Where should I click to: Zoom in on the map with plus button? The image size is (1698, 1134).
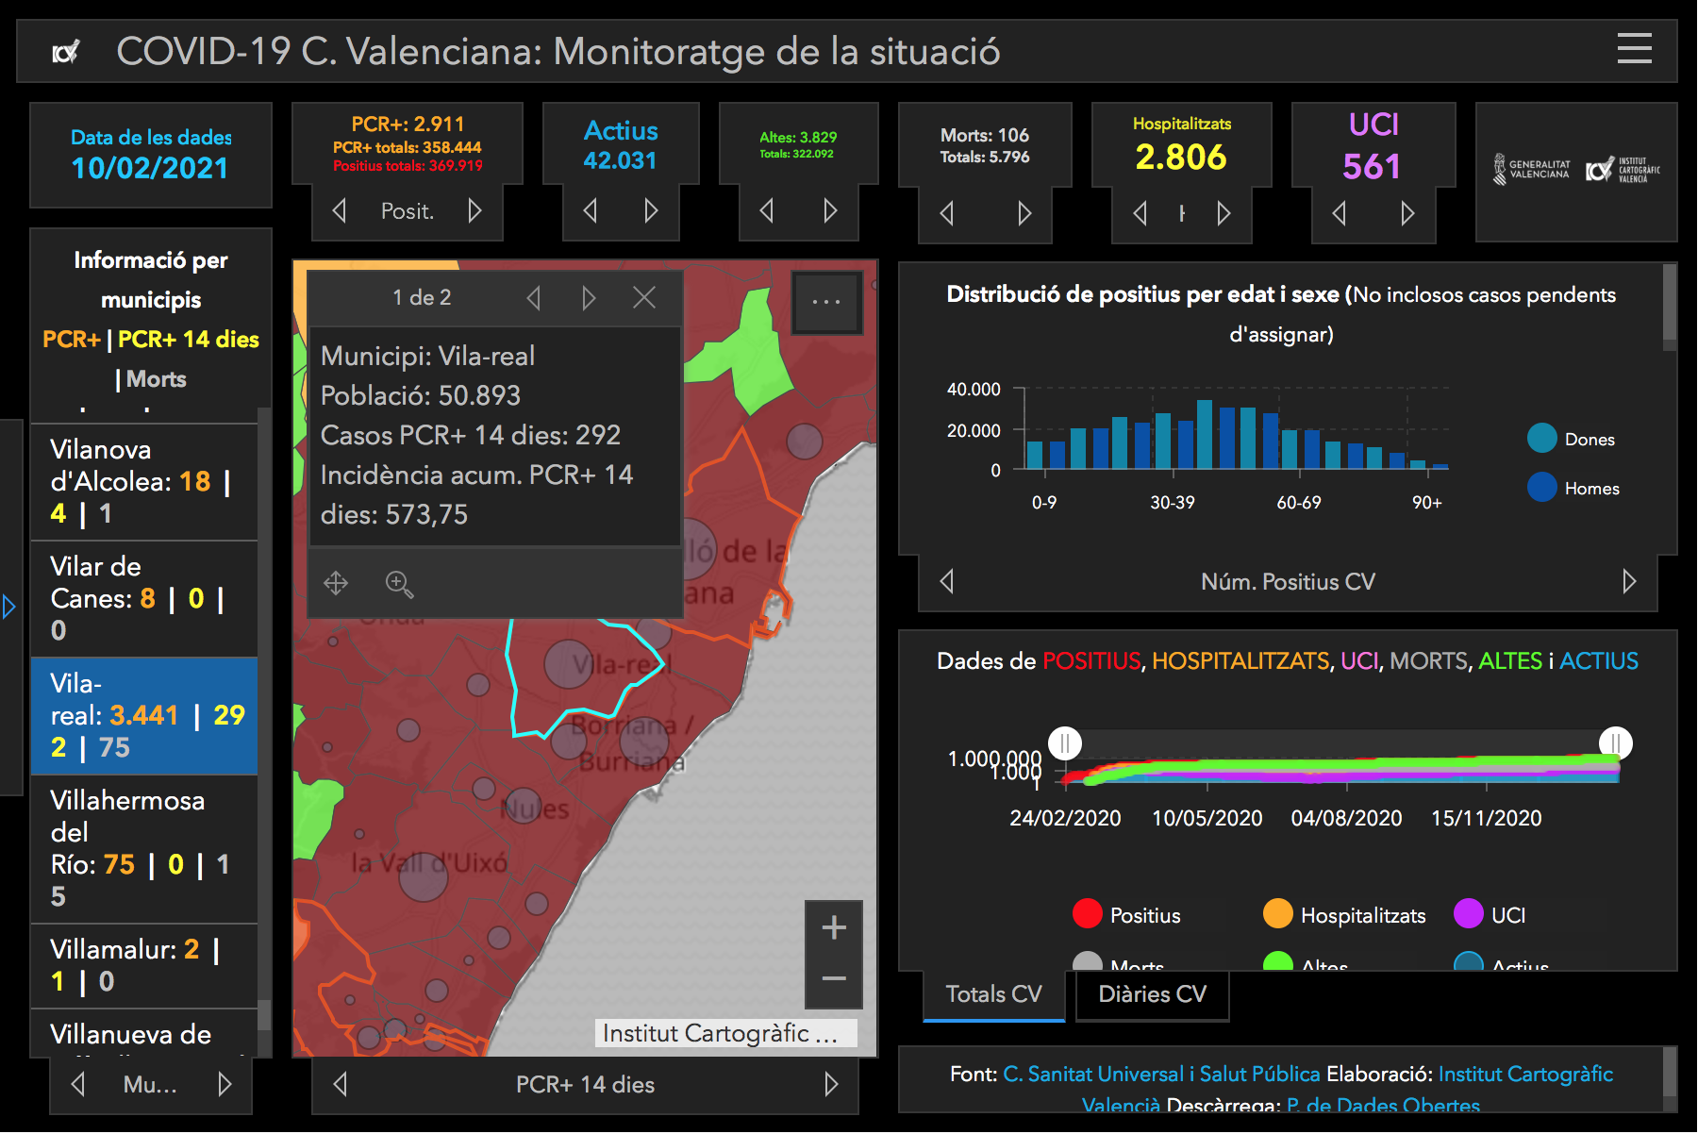coord(833,928)
